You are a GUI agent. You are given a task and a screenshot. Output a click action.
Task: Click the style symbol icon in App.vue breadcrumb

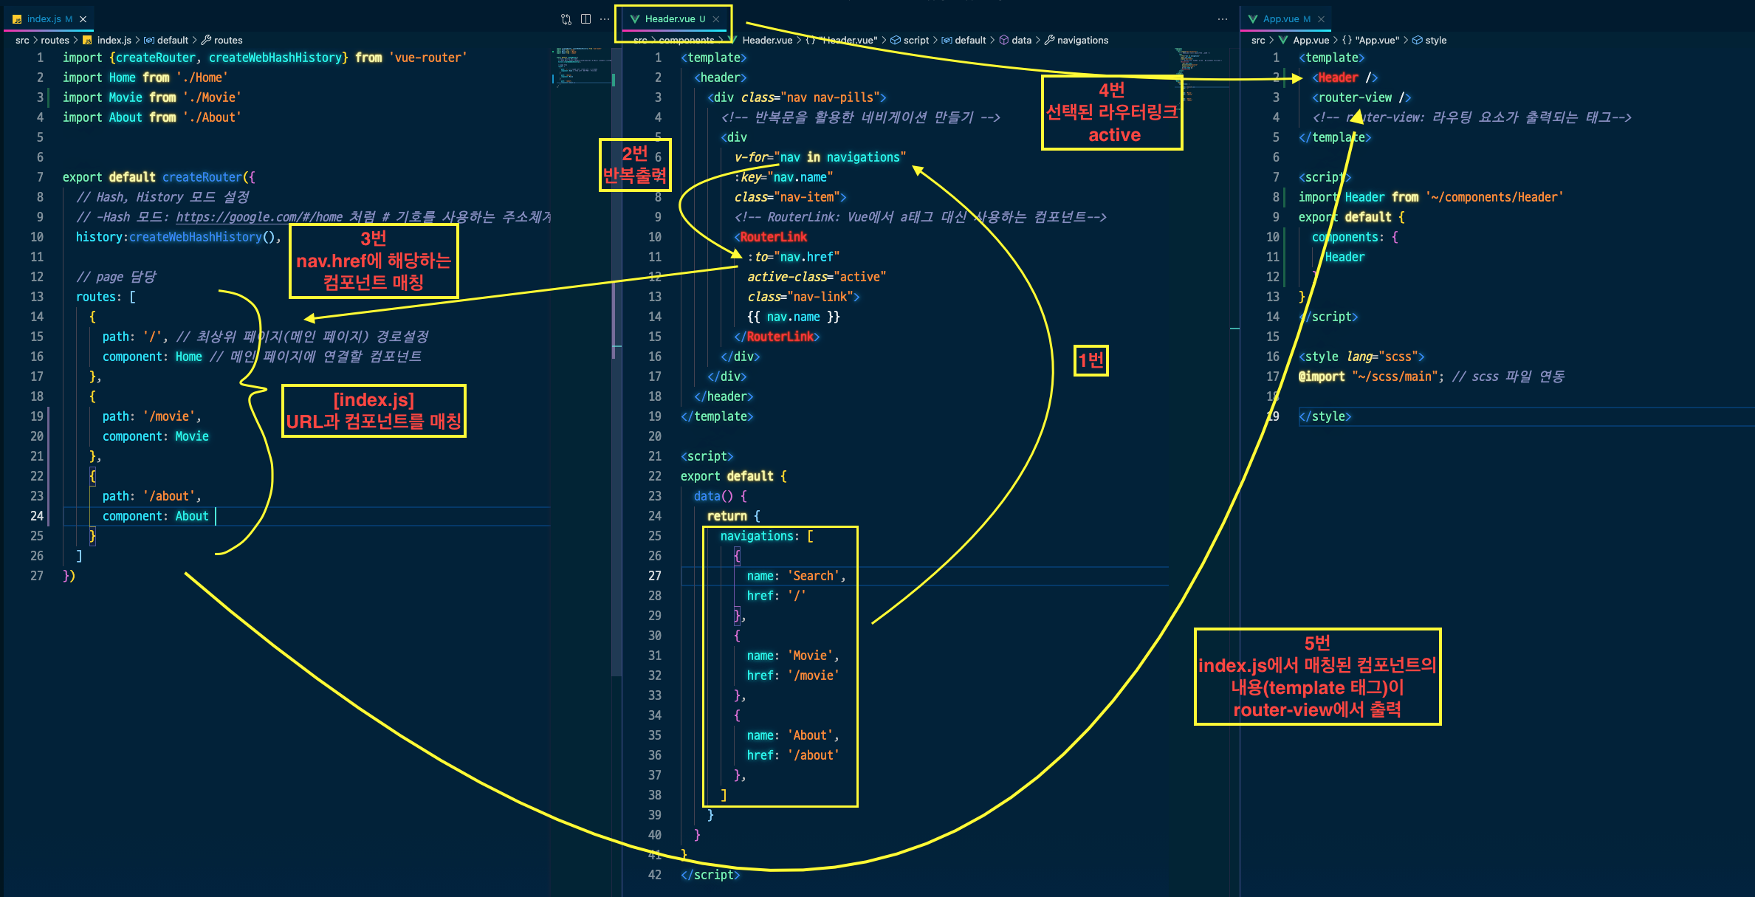point(1418,40)
